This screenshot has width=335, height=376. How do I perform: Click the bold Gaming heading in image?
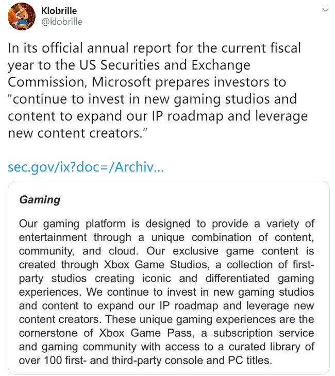[x=40, y=199]
